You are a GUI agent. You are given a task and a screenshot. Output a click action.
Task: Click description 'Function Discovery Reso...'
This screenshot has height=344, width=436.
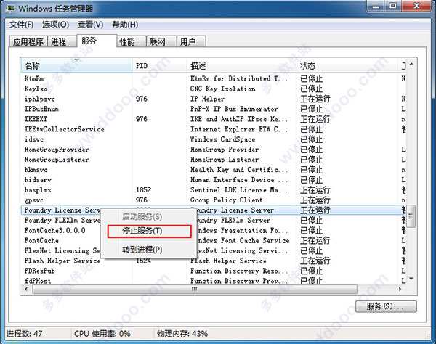click(239, 271)
